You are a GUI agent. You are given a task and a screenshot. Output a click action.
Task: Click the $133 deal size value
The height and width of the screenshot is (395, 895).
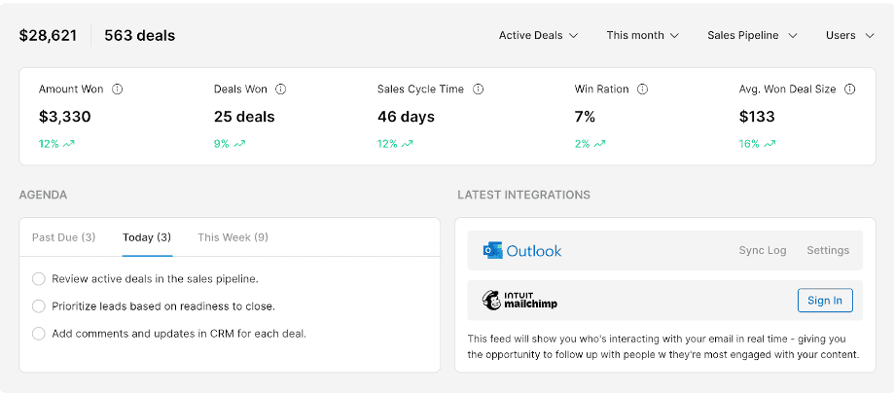pos(757,117)
